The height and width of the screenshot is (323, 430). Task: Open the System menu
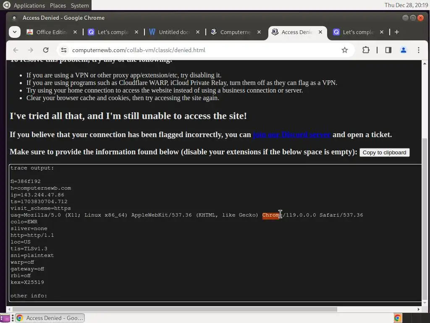coord(79,5)
